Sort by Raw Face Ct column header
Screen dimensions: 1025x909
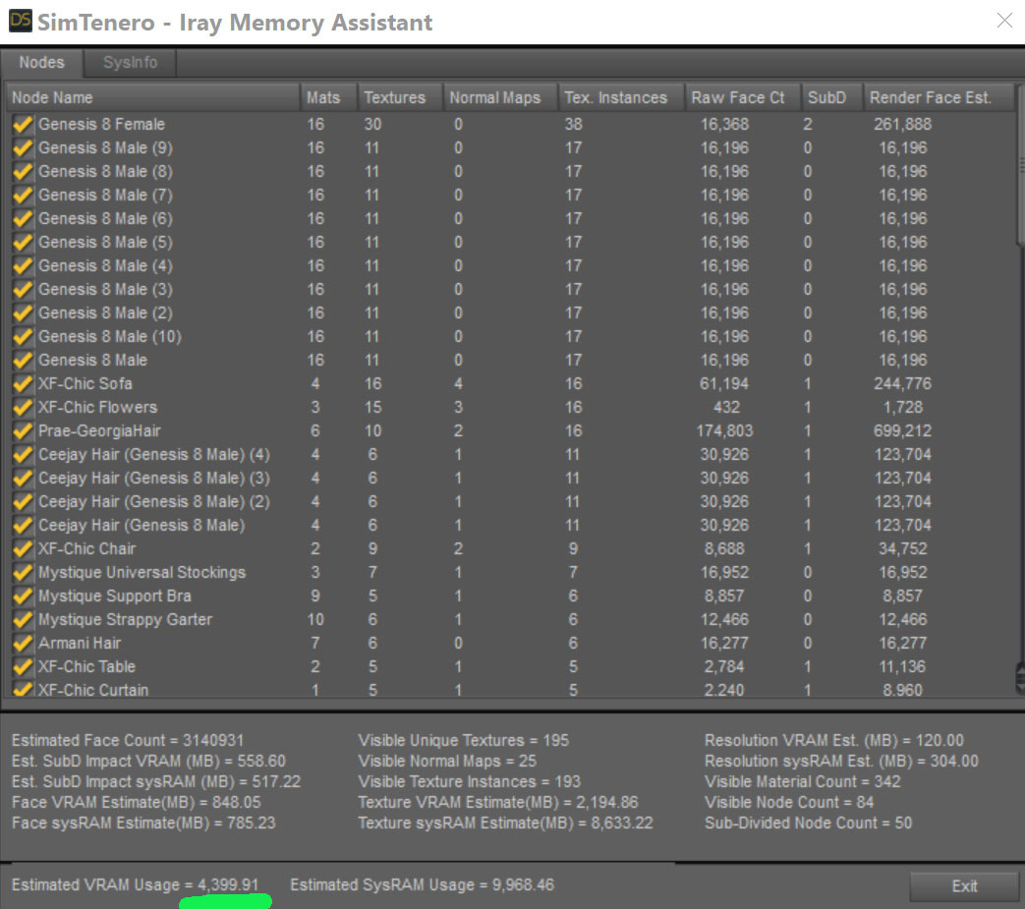point(743,97)
